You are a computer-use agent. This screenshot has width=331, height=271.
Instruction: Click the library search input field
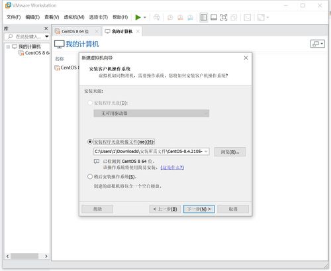24,36
